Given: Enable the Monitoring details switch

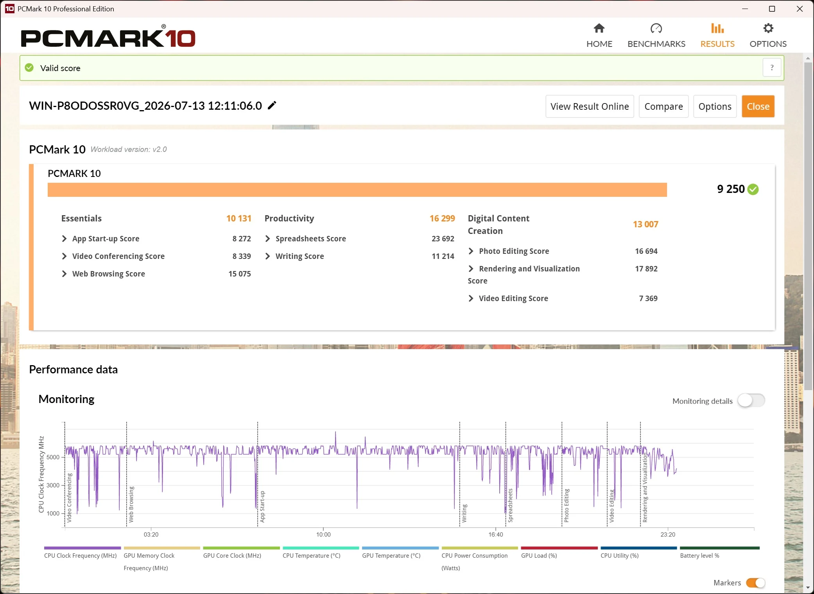Looking at the screenshot, I should click(751, 400).
